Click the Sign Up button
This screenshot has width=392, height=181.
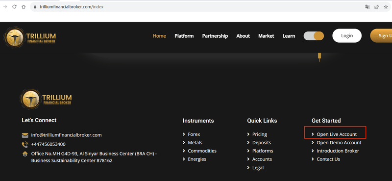(x=381, y=36)
